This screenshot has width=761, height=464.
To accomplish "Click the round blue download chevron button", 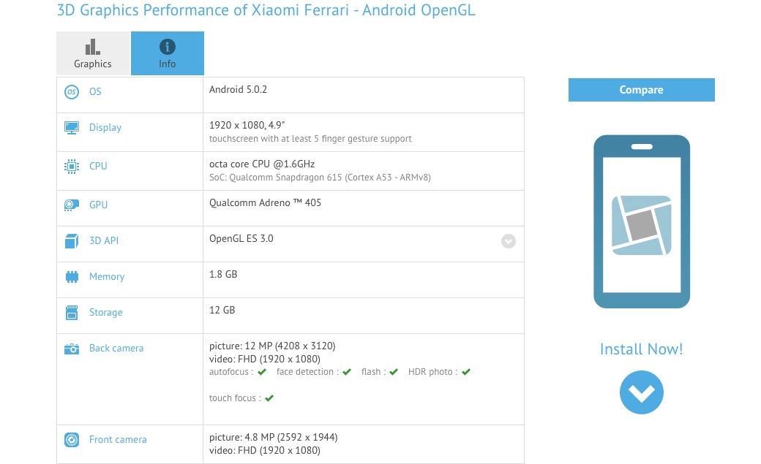I will [x=641, y=392].
